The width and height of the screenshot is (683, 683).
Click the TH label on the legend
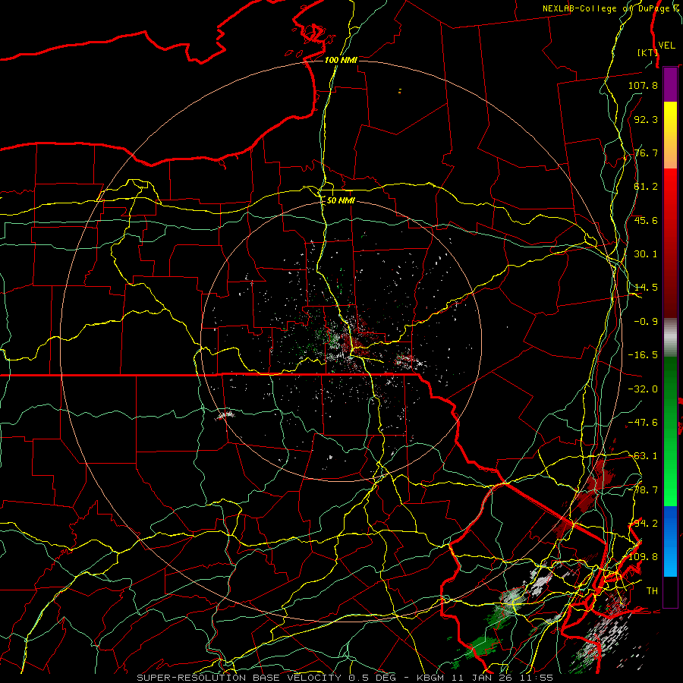click(652, 591)
